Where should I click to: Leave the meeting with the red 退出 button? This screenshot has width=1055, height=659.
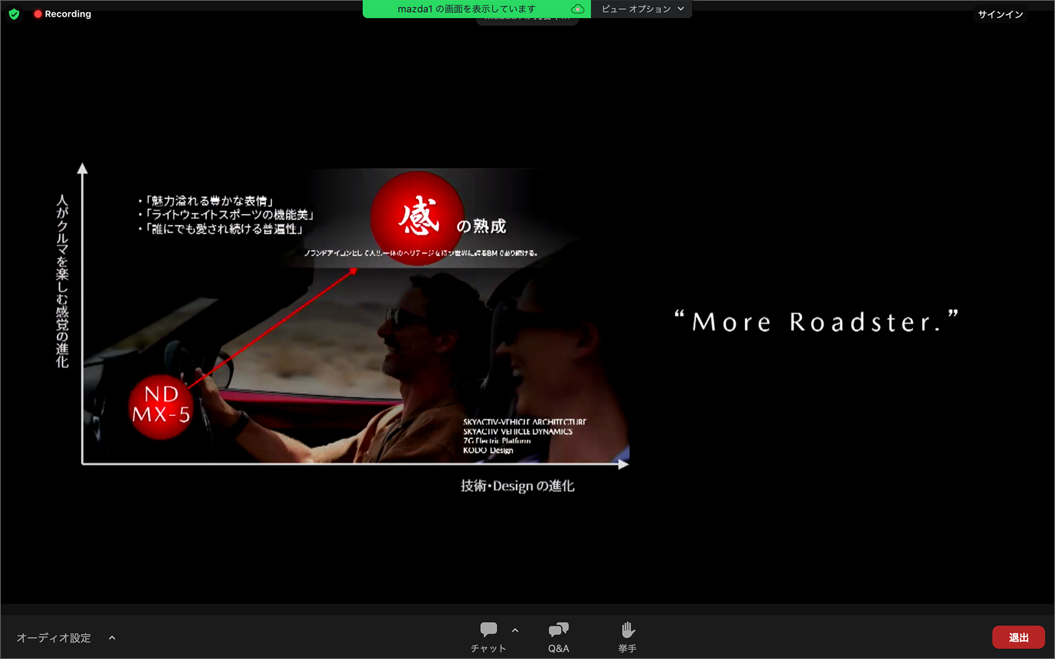pyautogui.click(x=1018, y=637)
